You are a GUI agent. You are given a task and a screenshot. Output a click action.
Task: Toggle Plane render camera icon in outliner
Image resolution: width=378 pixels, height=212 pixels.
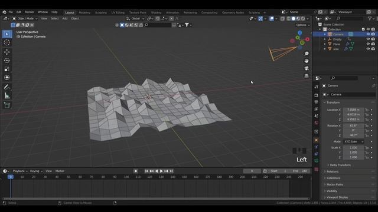tap(373, 44)
